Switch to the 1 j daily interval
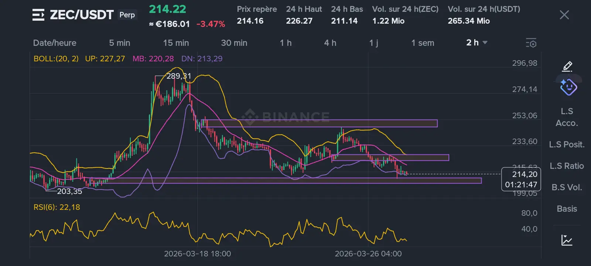 tap(373, 43)
